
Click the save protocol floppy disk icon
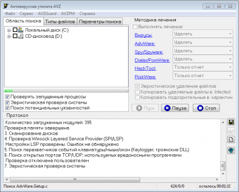pos(231,122)
